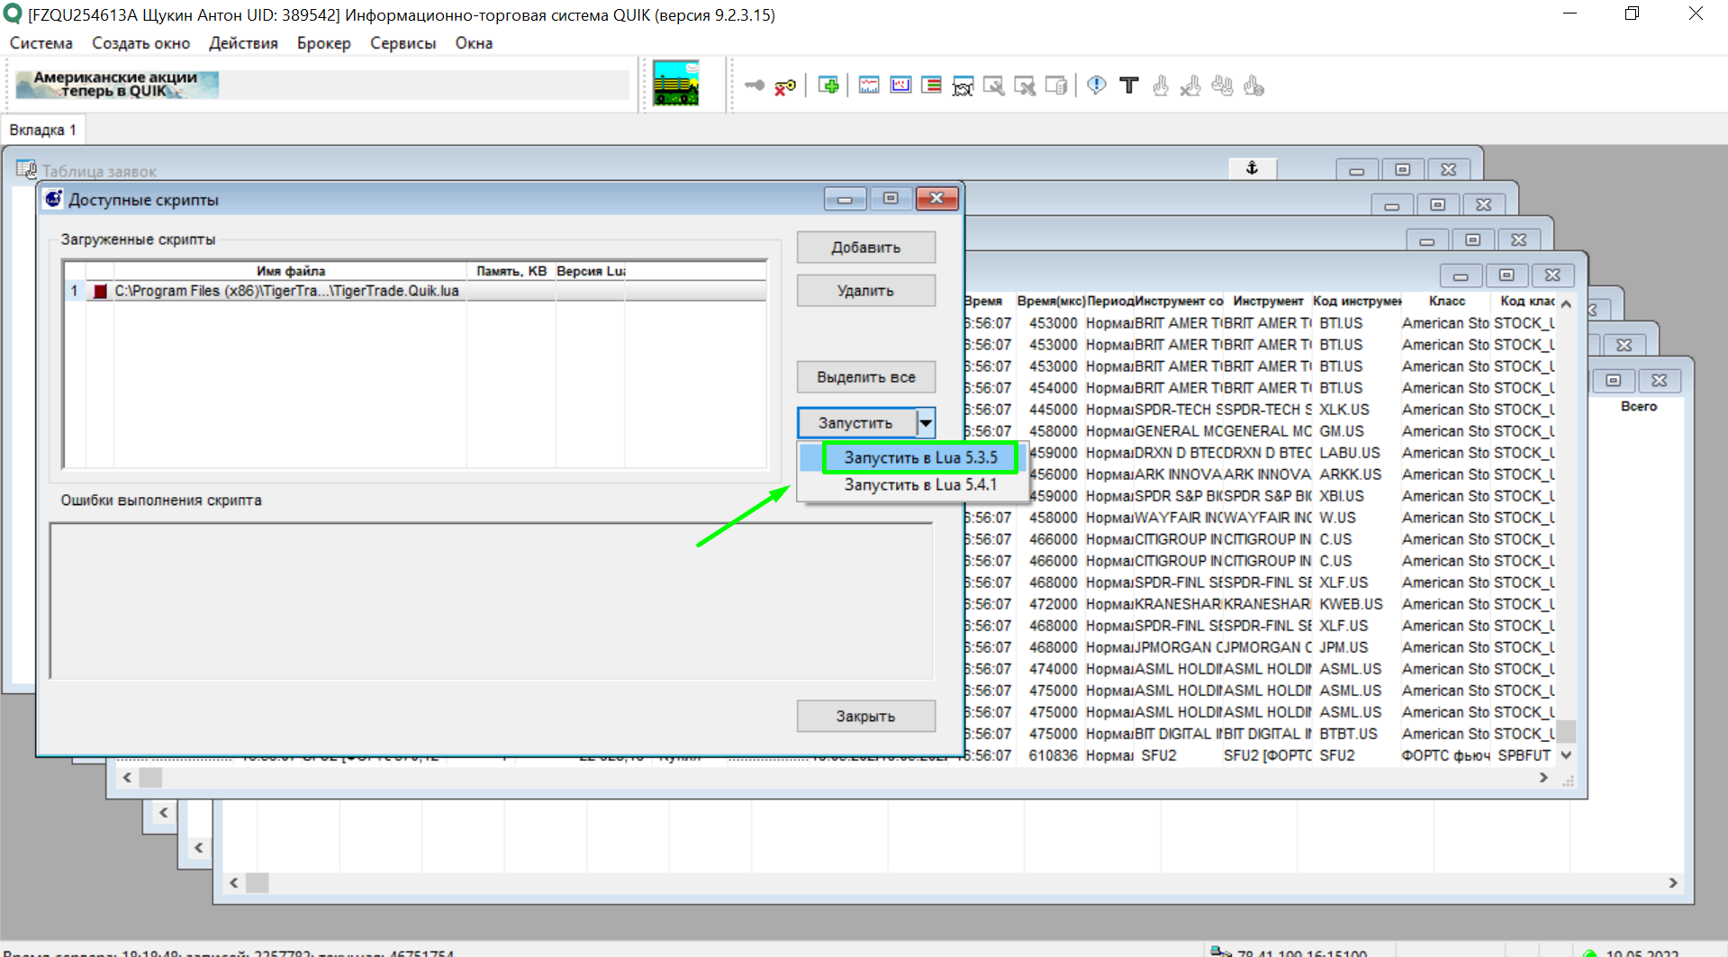Switch to Вкладка 1 tab

(x=42, y=130)
